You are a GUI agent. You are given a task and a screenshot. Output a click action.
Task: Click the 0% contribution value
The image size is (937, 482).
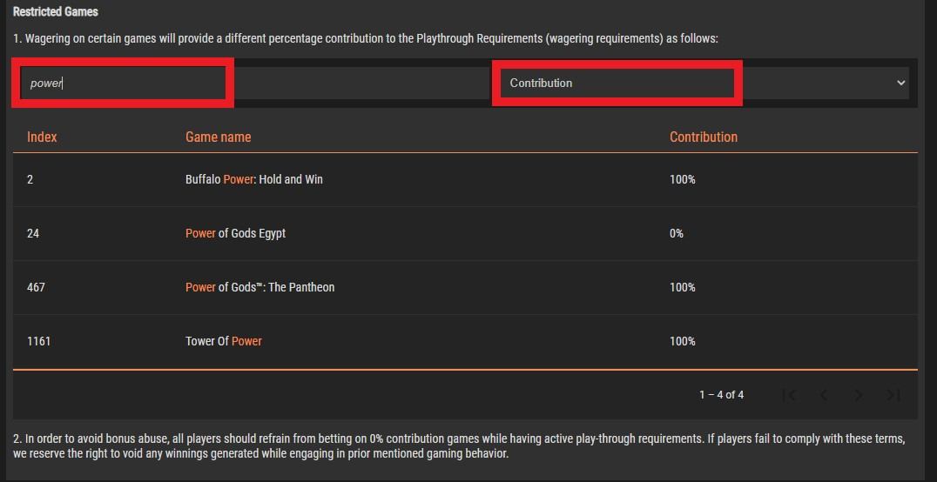677,233
